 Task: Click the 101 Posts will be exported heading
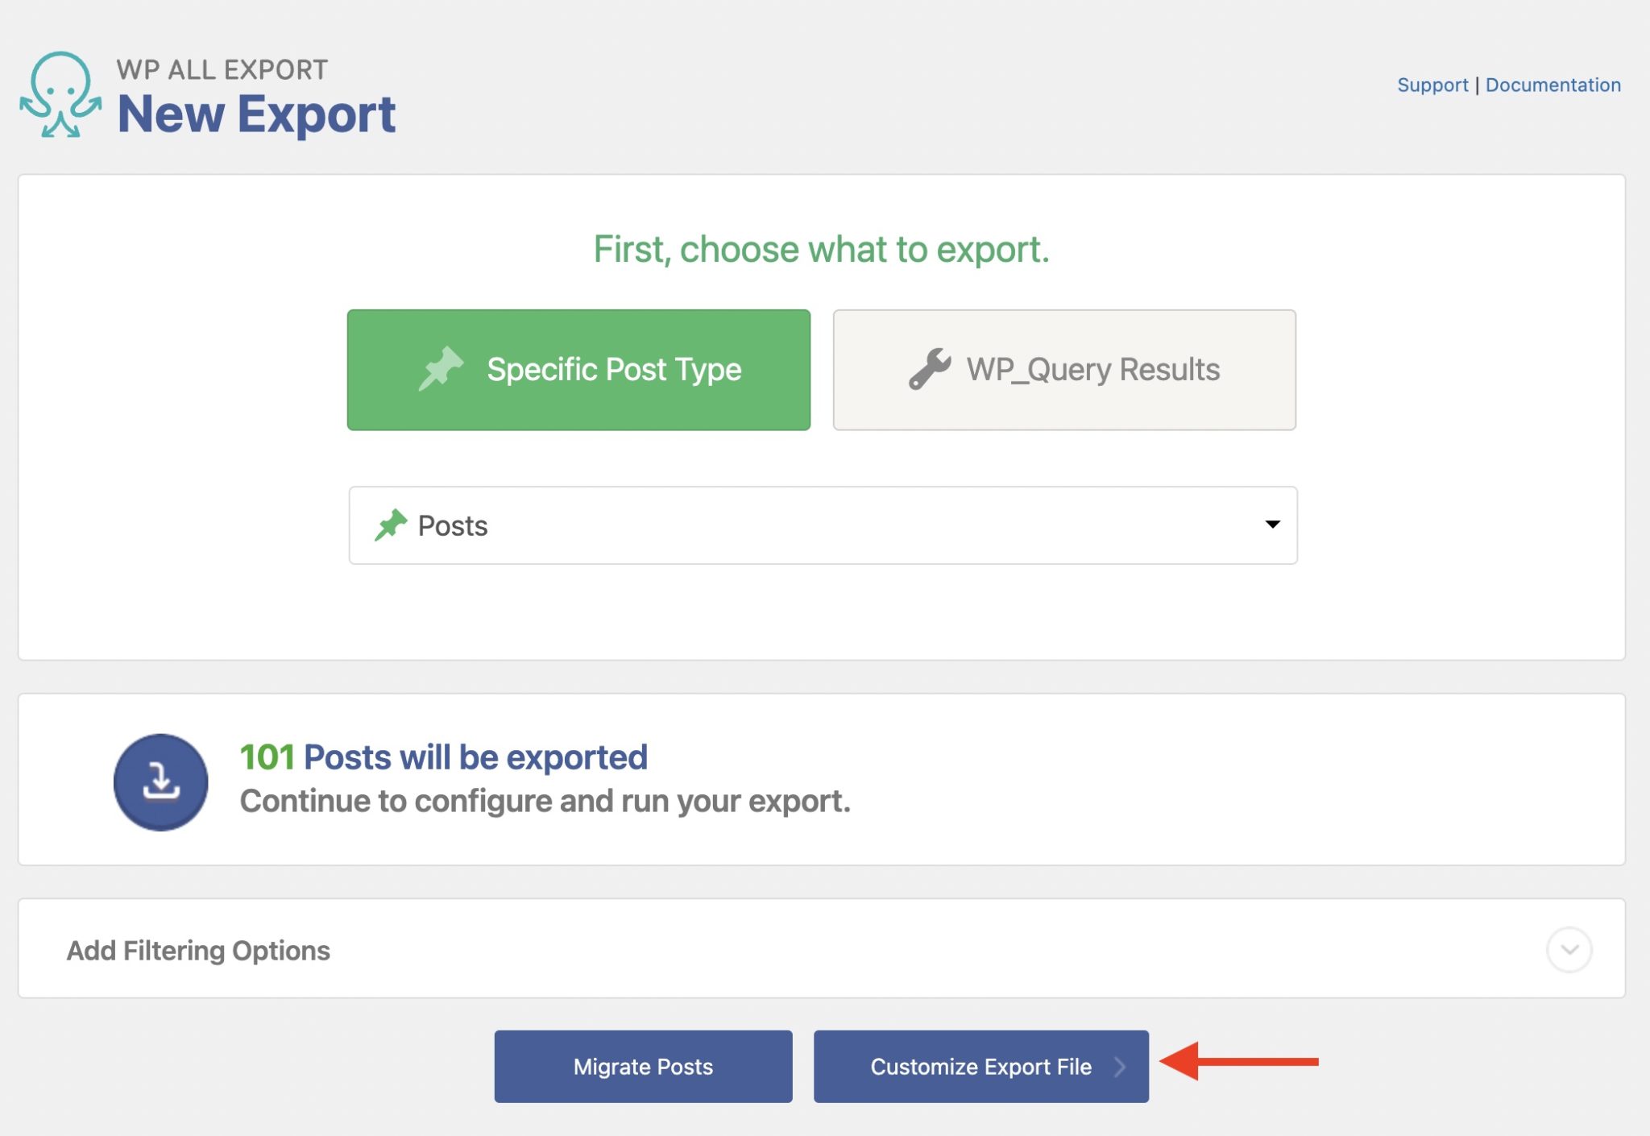click(x=444, y=757)
